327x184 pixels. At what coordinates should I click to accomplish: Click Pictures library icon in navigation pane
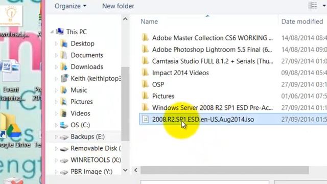(64, 102)
